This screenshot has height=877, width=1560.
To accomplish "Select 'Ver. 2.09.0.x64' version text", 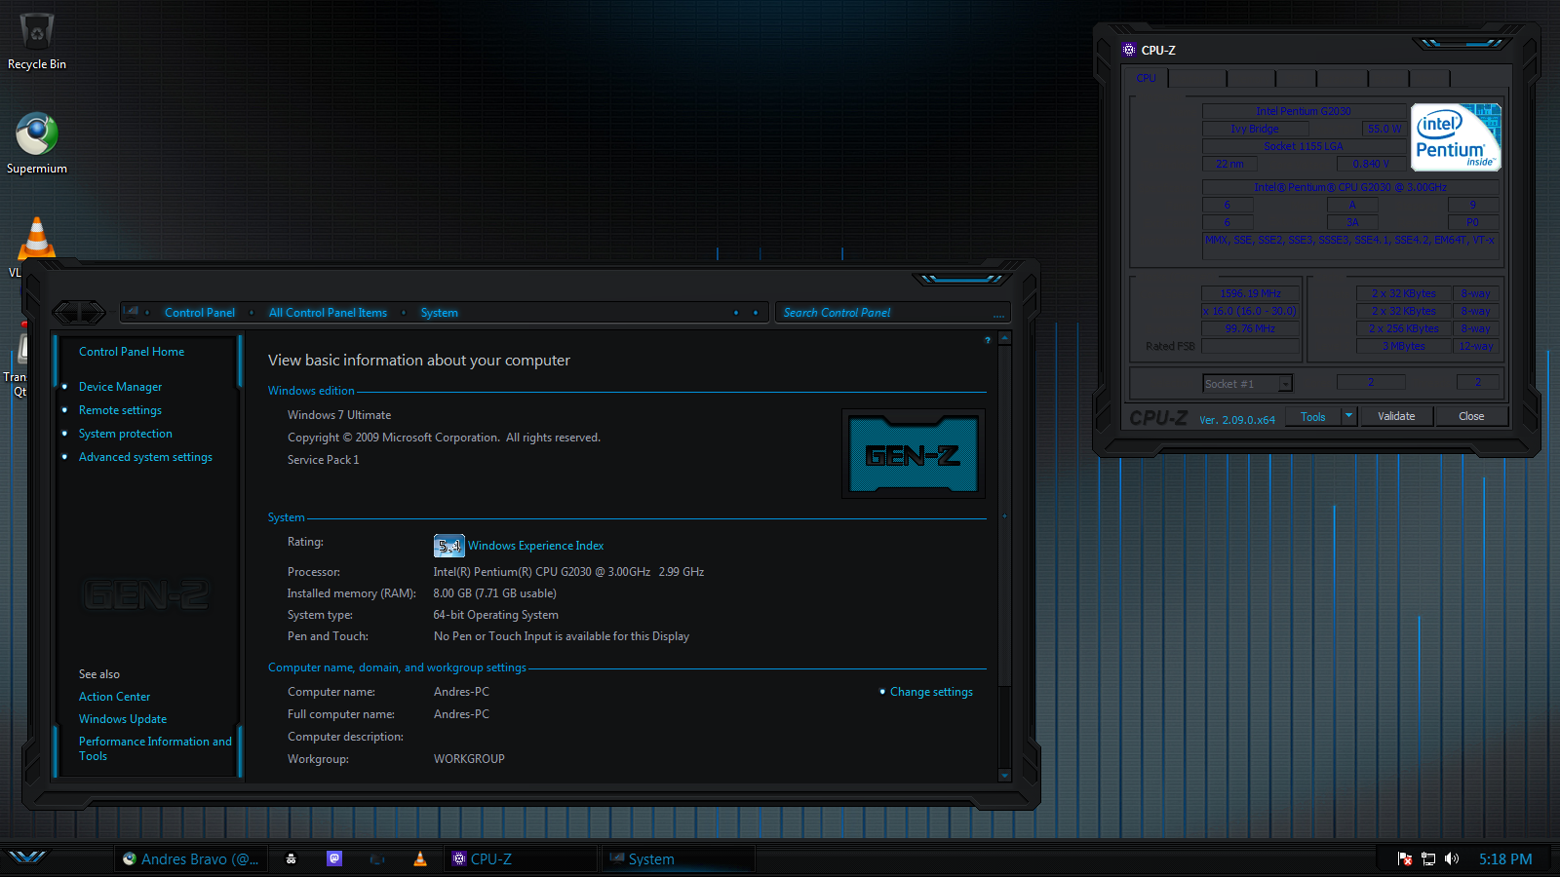I will 1237,420.
